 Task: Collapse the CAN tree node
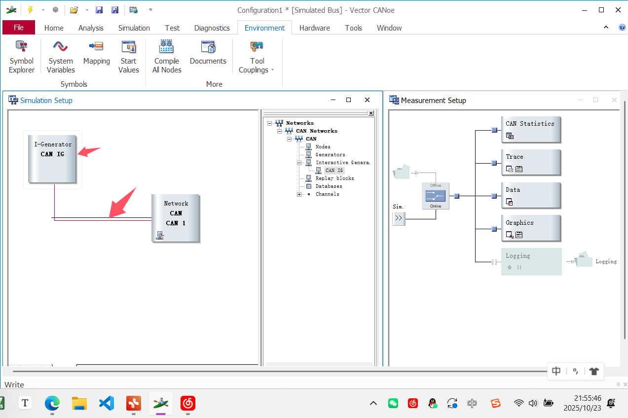[x=289, y=139]
